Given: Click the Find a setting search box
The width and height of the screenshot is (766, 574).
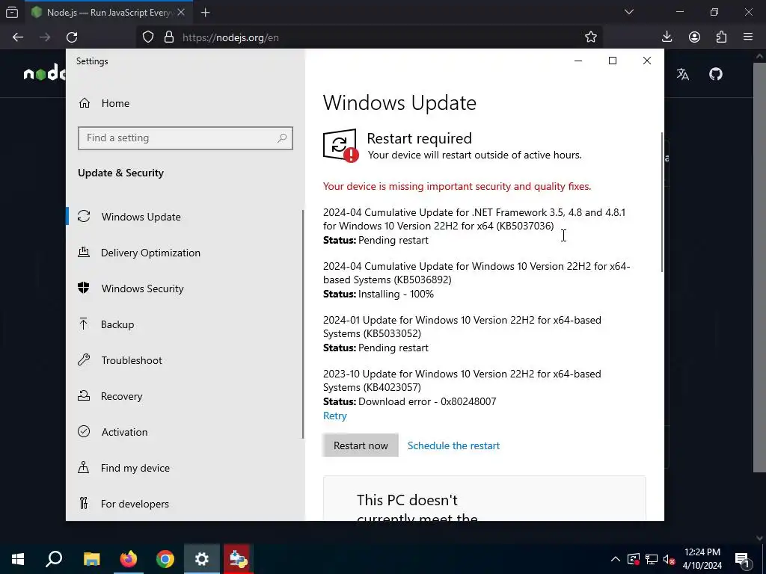Looking at the screenshot, I should (186, 138).
